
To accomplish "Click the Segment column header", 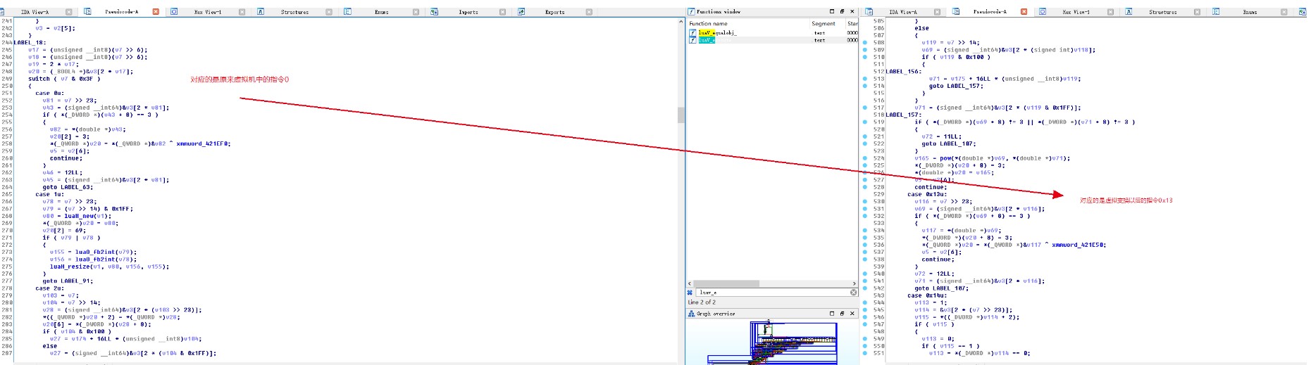I will pos(823,24).
